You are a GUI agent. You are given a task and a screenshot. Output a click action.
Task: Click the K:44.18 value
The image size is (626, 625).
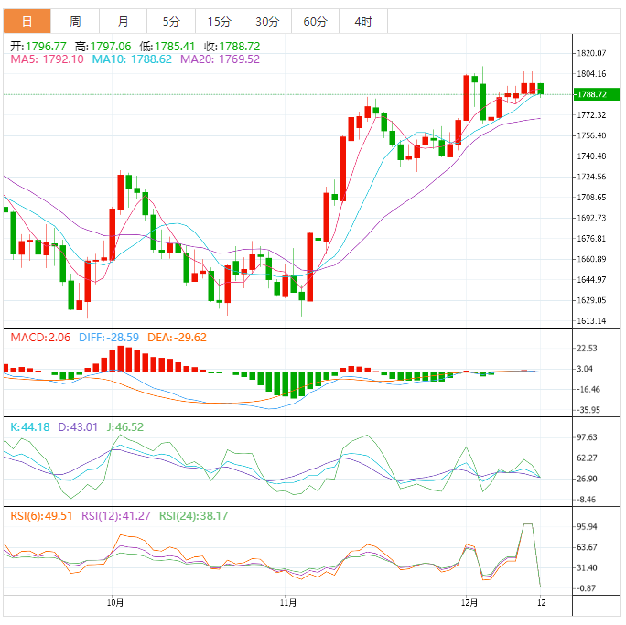[30, 427]
